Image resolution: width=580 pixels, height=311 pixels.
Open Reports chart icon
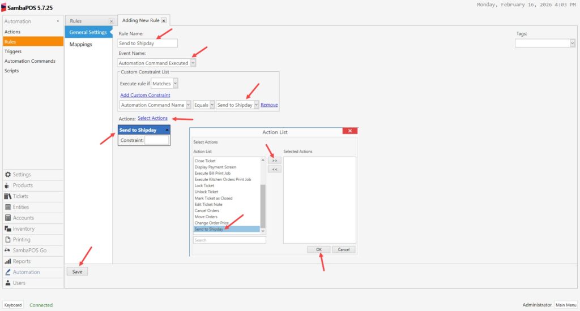[8, 261]
